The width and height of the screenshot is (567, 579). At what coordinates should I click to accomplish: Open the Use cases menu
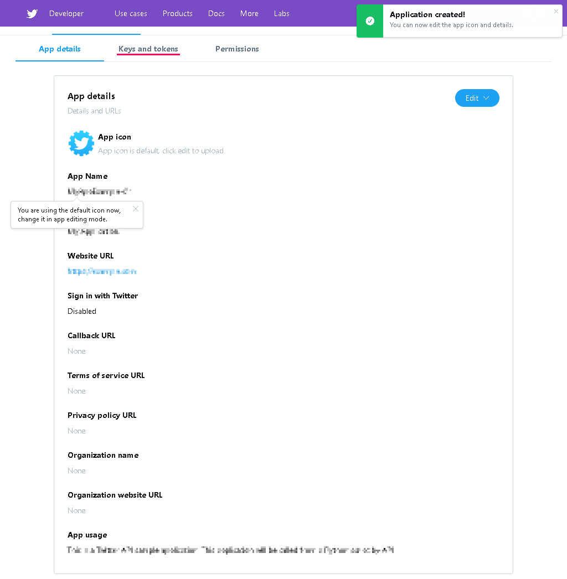click(x=131, y=14)
